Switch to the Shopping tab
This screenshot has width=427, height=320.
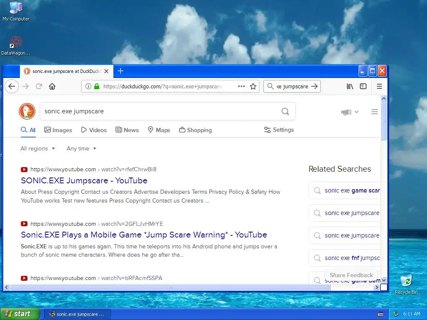[195, 130]
